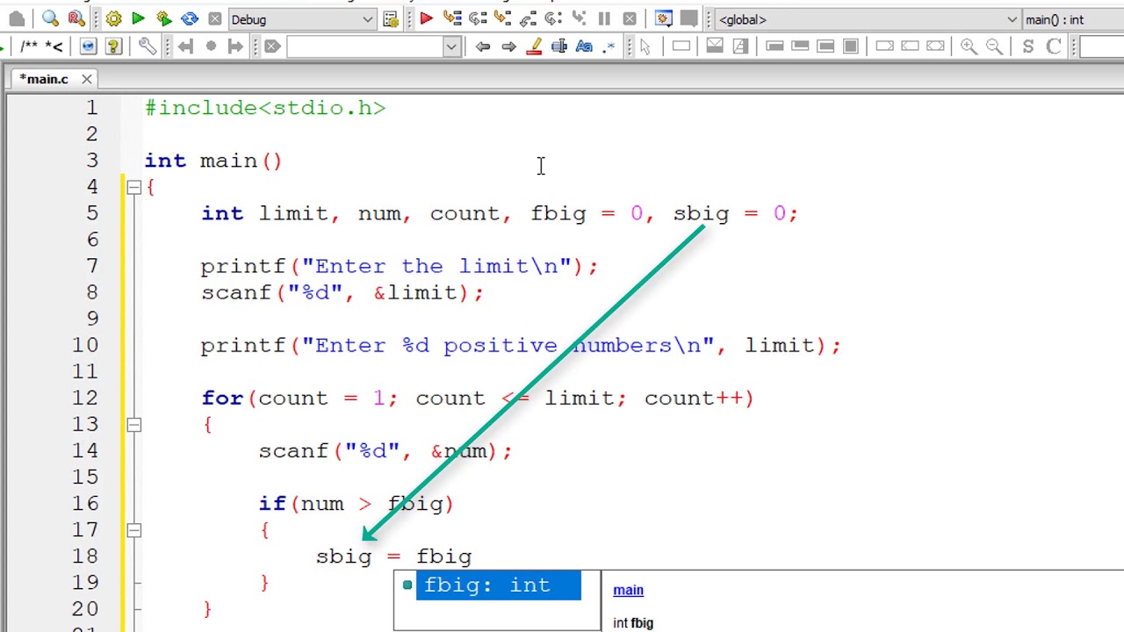Switch to the *main.c editor tab
The image size is (1124, 632).
[x=44, y=79]
